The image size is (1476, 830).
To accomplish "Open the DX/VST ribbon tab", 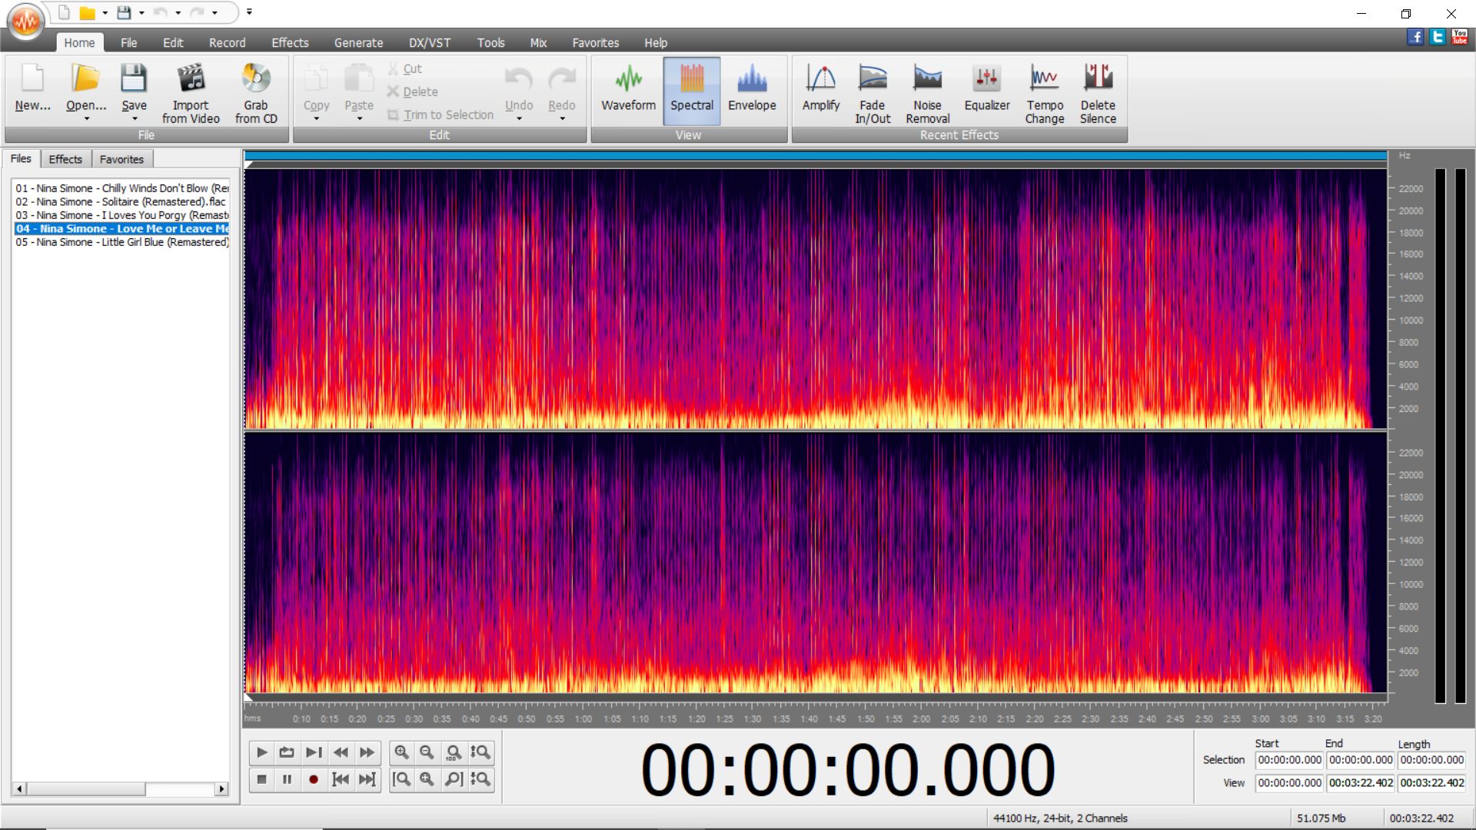I will coord(429,43).
